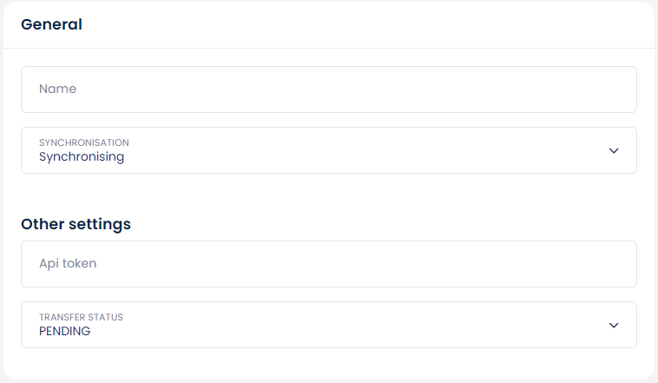This screenshot has height=383, width=658.
Task: Focus the Api token input field
Action: (328, 264)
